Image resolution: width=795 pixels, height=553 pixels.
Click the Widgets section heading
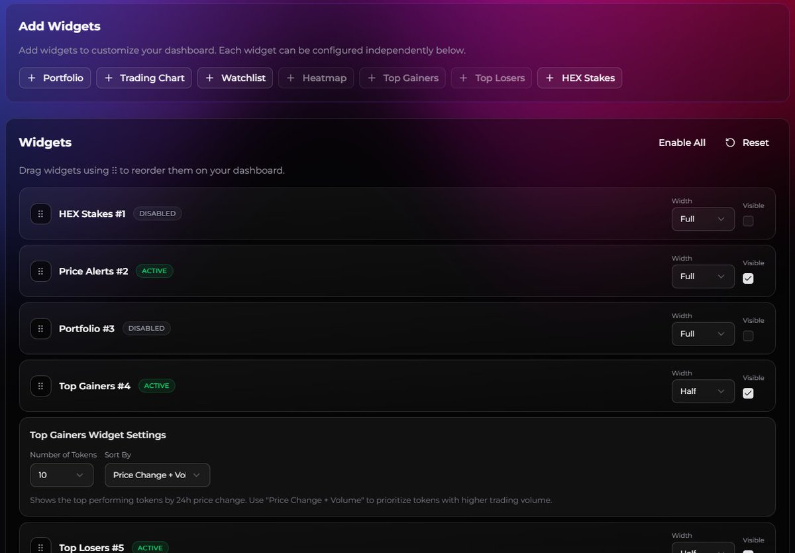tap(45, 143)
